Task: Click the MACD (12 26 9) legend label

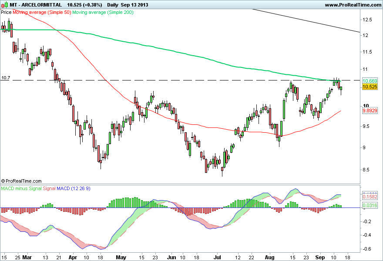Action: (73, 188)
